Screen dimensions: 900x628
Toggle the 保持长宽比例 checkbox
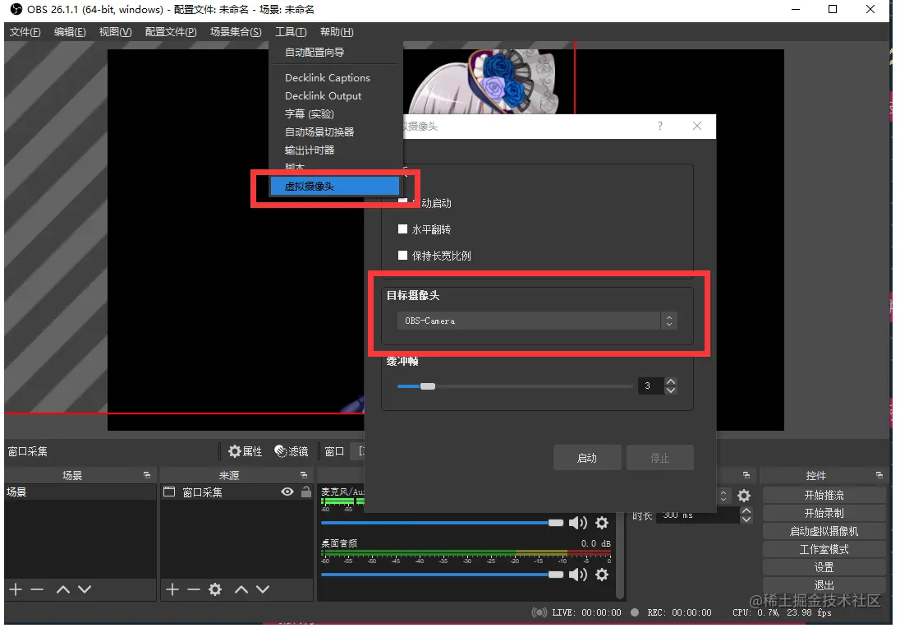403,255
